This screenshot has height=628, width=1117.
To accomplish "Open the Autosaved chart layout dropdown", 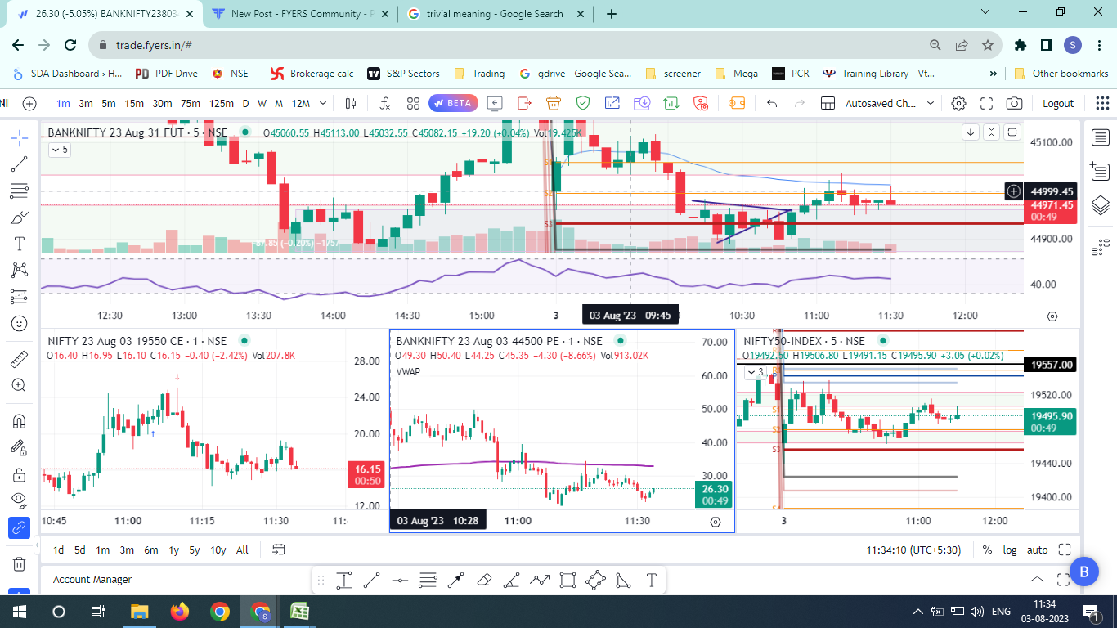I will coord(887,104).
